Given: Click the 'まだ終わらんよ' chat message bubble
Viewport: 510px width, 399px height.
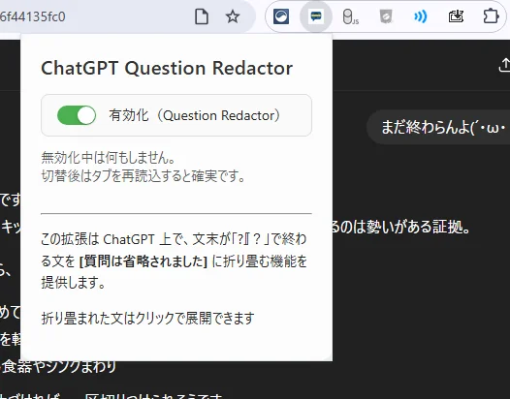Looking at the screenshot, I should click(438, 128).
